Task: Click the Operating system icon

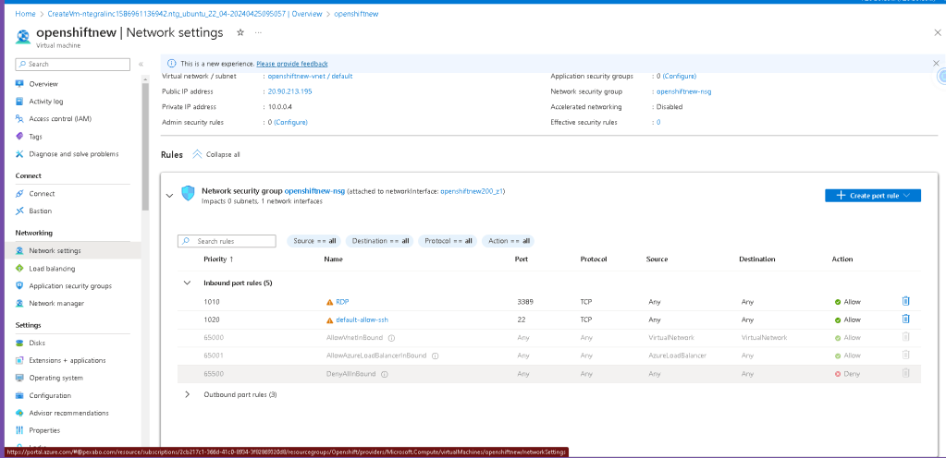Action: click(20, 378)
